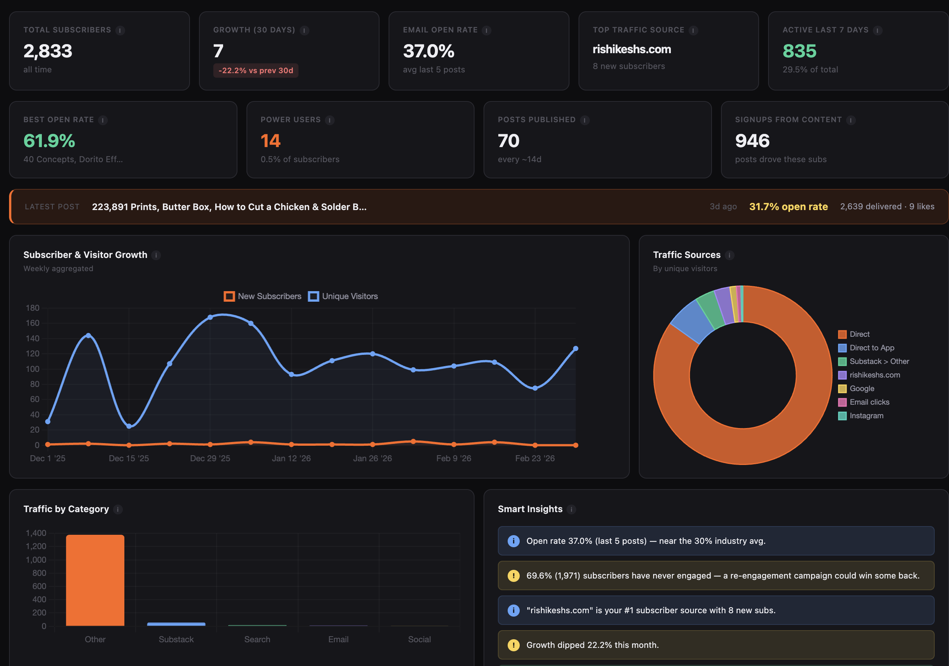Click never-engaged subscribers insight card

715,575
